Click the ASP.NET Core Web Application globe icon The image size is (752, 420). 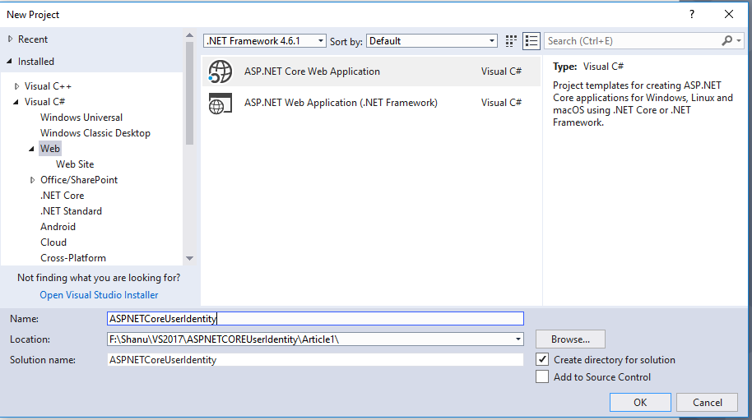220,72
